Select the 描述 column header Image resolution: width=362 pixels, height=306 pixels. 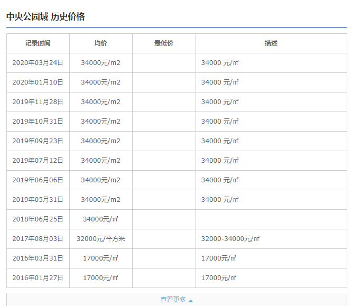(271, 43)
